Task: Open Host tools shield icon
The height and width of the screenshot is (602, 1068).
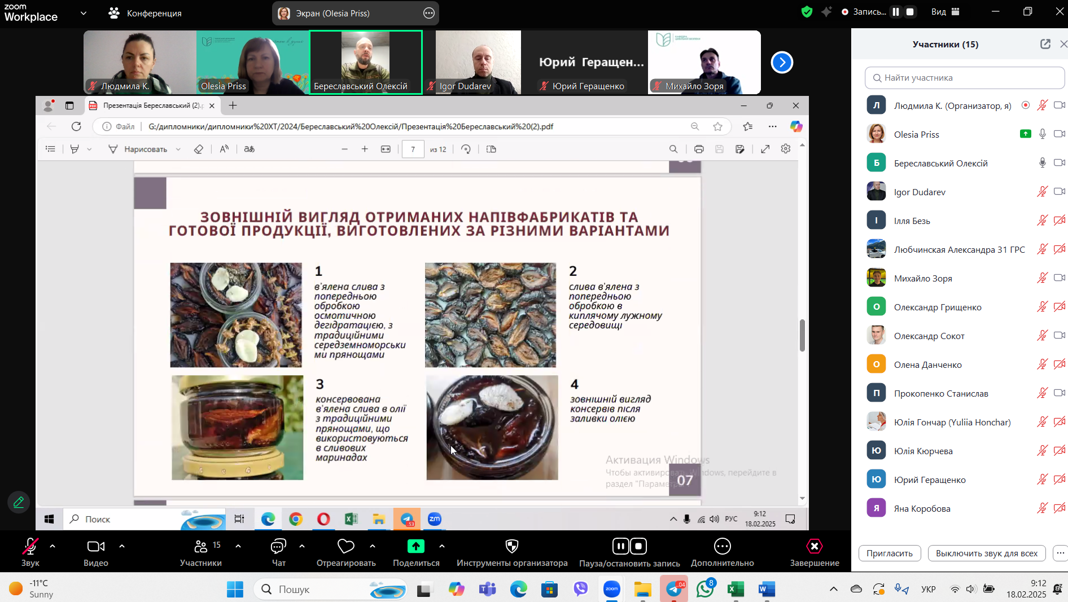Action: click(x=511, y=547)
